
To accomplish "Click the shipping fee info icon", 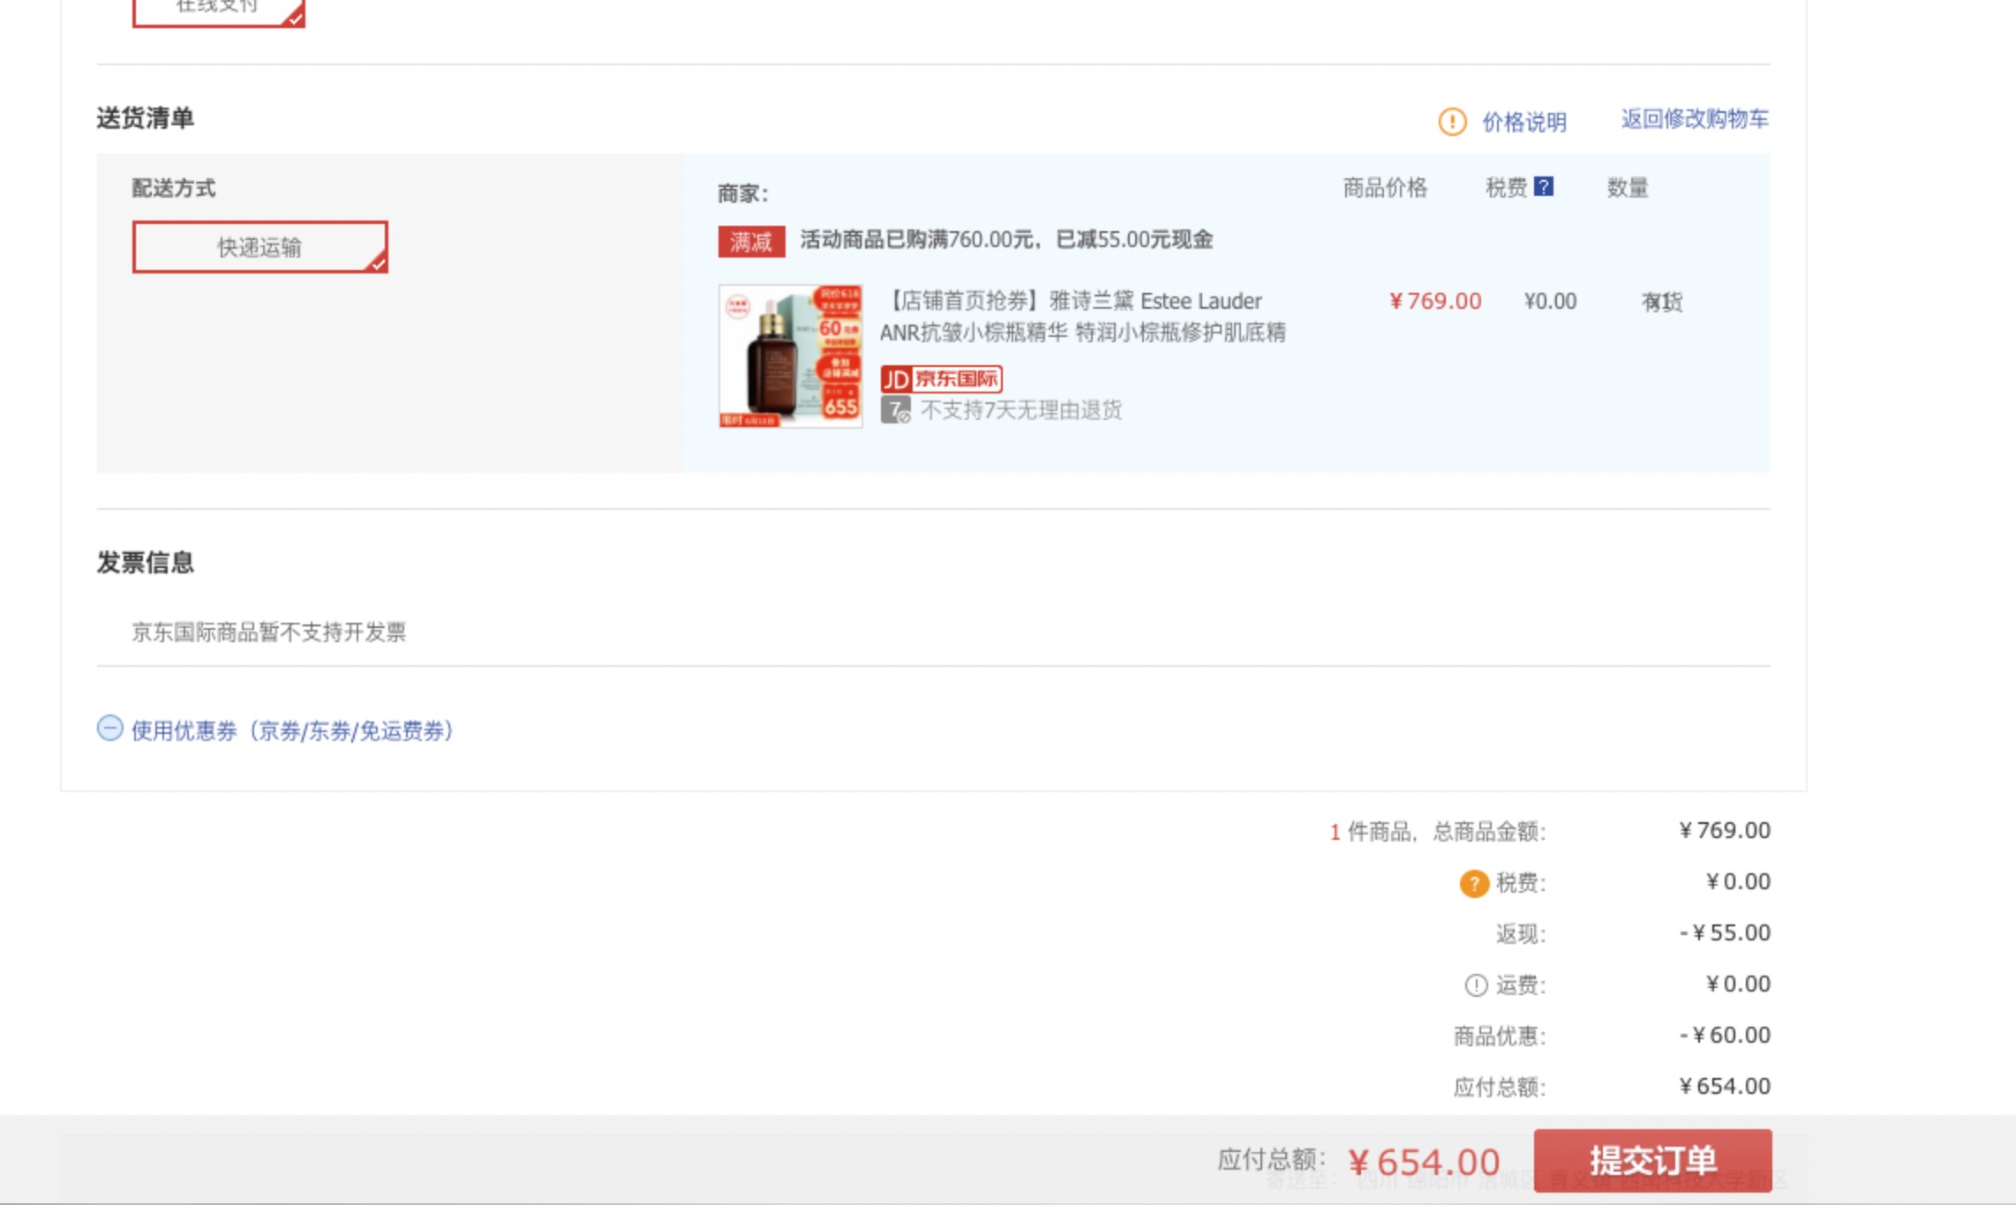I will point(1476,985).
